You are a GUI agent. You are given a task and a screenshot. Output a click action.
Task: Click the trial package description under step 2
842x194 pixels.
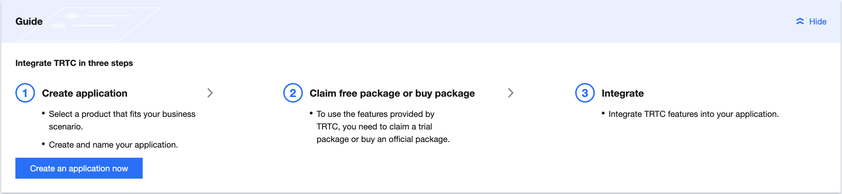coord(383,127)
